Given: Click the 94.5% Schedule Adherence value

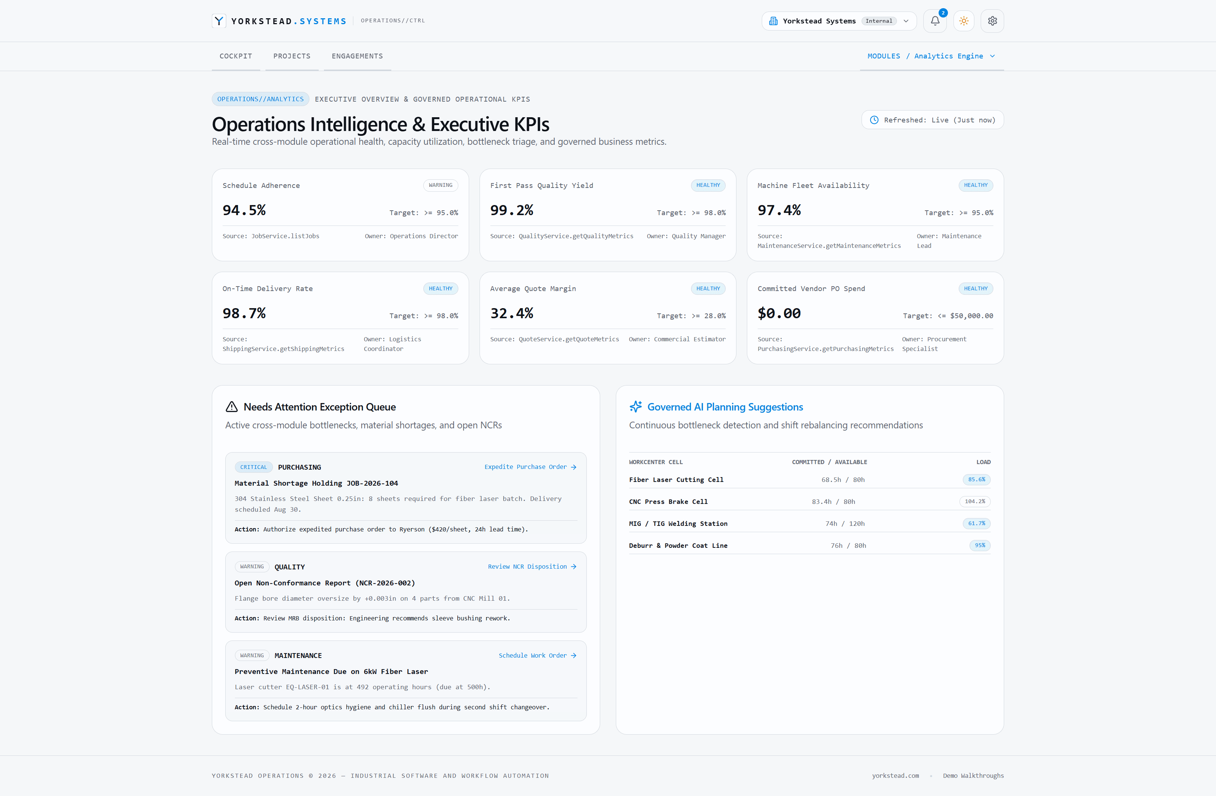Looking at the screenshot, I should 244,210.
